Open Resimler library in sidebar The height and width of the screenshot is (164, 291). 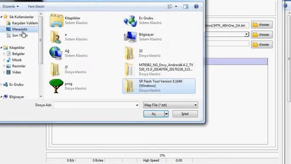pos(16,66)
